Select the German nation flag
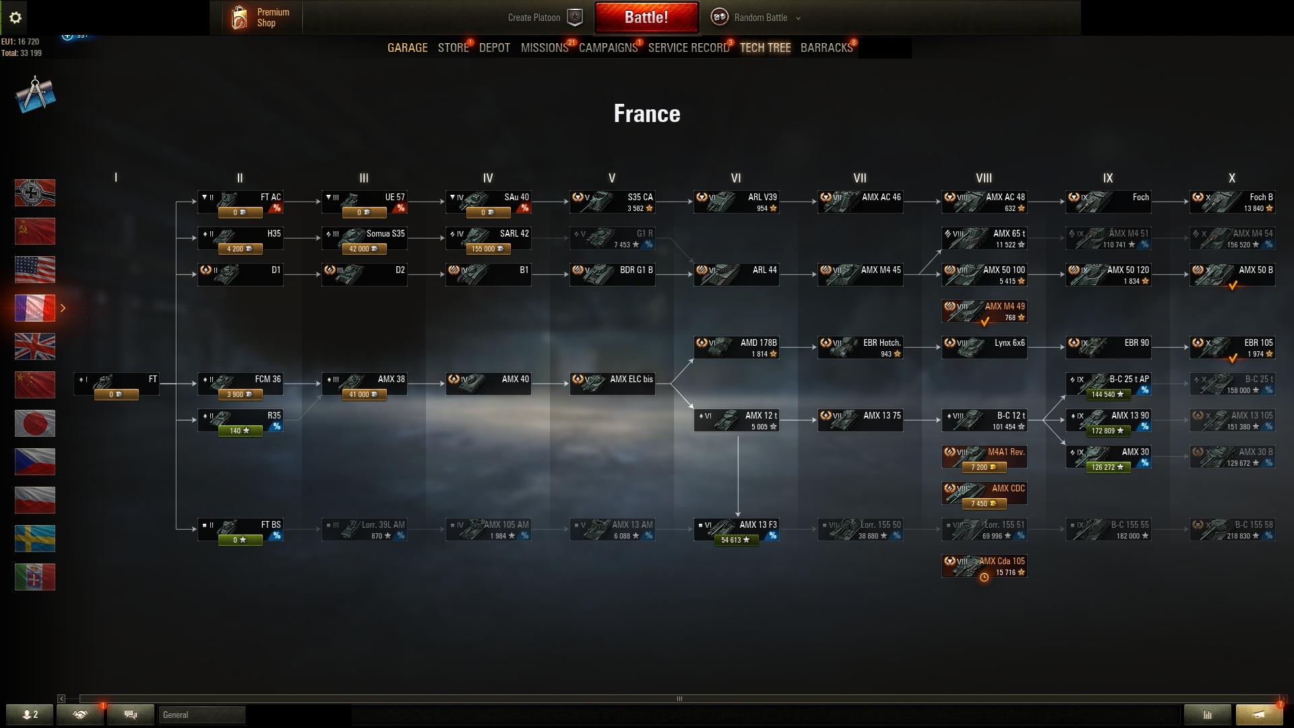This screenshot has height=728, width=1294. point(35,193)
